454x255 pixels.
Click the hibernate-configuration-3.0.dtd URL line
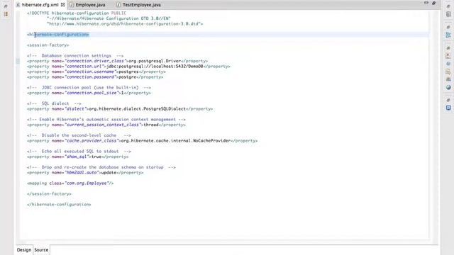(125, 24)
